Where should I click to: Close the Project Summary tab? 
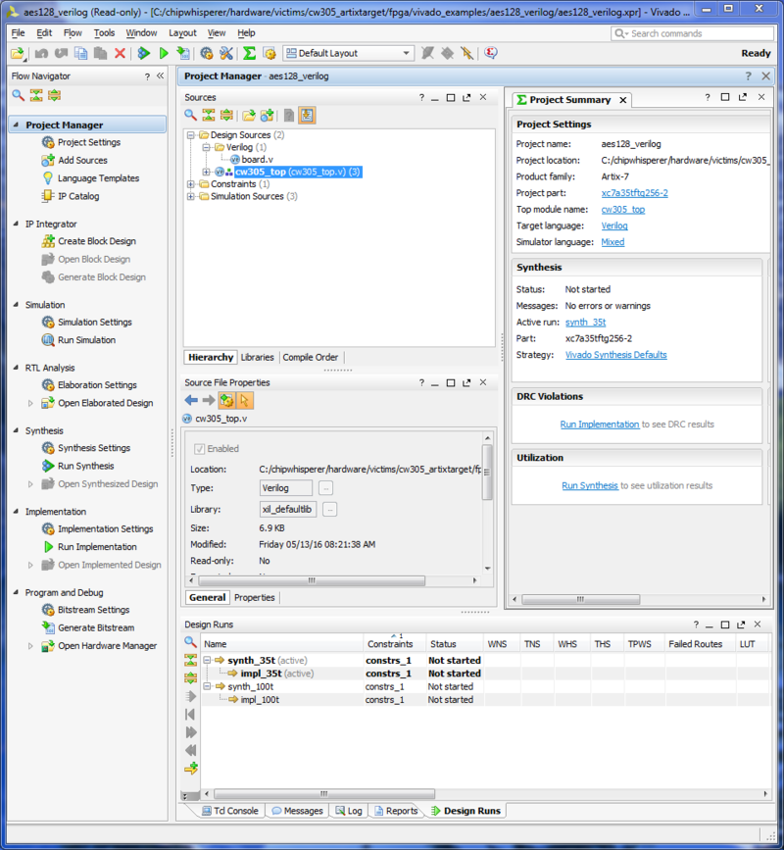(x=623, y=100)
